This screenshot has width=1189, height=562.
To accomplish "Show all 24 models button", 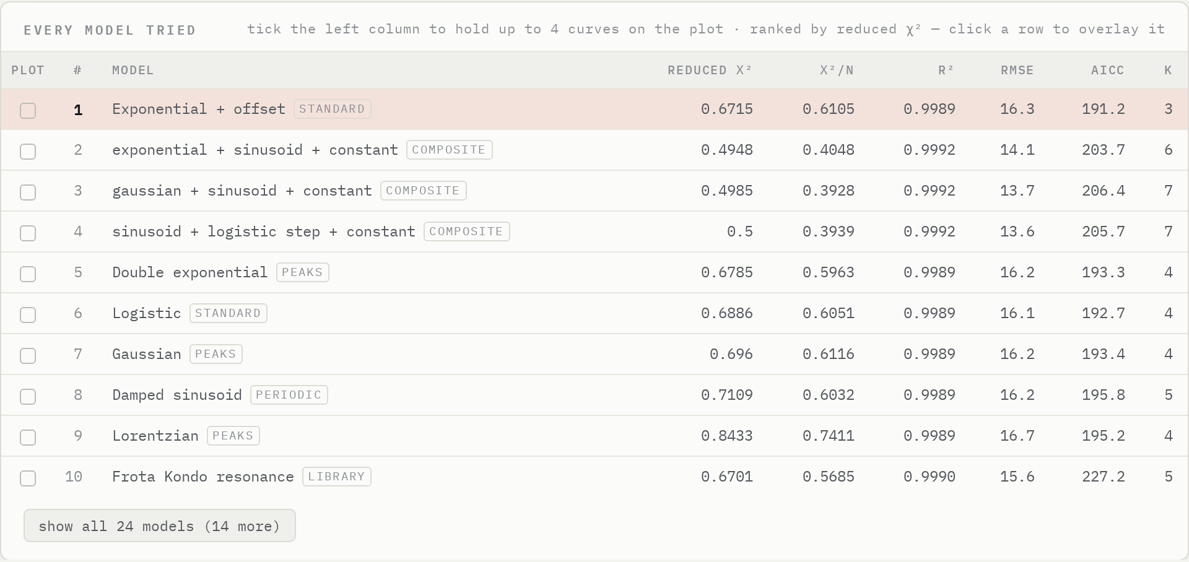I will [x=160, y=525].
